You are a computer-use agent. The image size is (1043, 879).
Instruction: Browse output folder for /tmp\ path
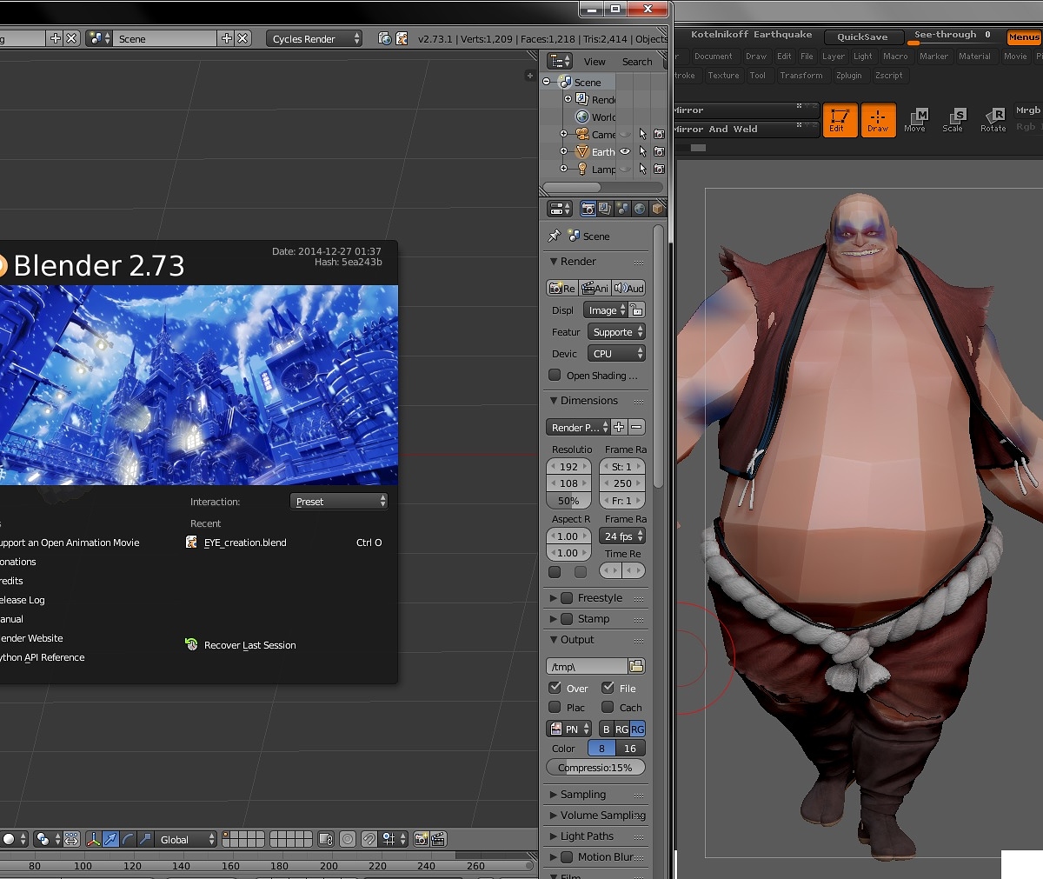point(636,666)
